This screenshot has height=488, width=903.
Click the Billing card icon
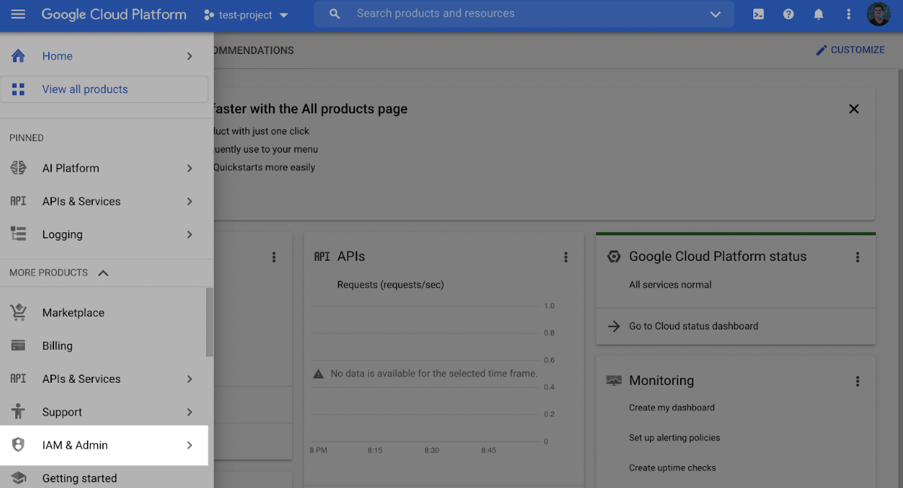pos(18,346)
